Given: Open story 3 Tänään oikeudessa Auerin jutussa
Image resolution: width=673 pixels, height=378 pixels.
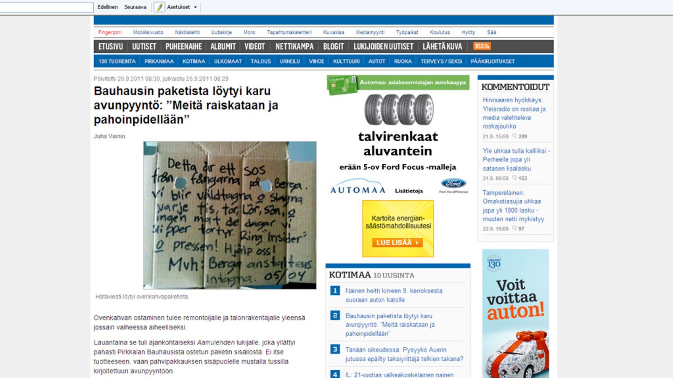Looking at the screenshot, I should click(404, 354).
